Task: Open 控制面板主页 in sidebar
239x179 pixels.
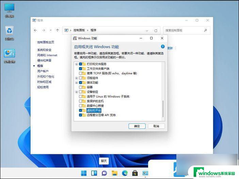Action: click(46, 42)
